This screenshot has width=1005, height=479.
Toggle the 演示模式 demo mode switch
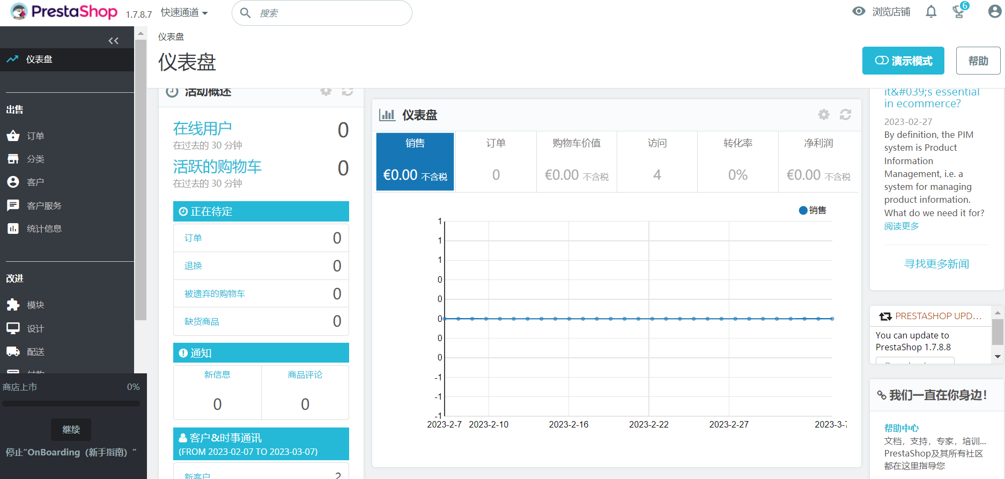[x=903, y=61]
